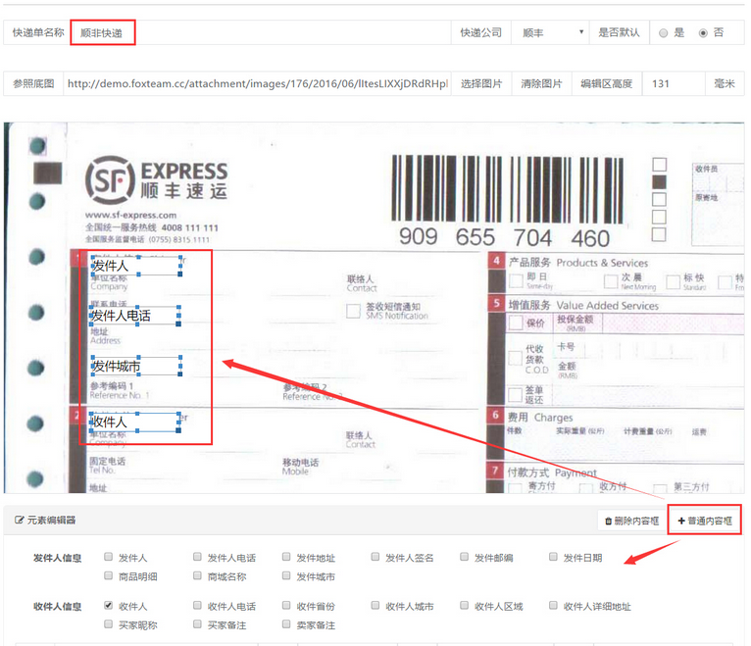This screenshot has width=751, height=646.
Task: Select the 是 default radio button
Action: coord(664,33)
